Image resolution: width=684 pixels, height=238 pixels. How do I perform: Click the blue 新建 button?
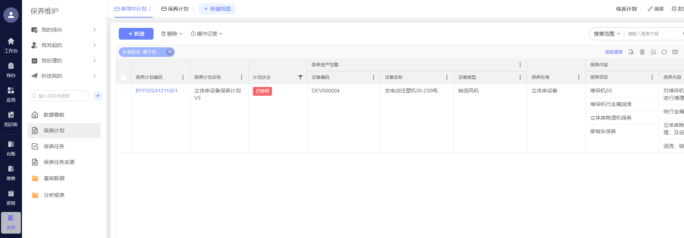point(136,34)
